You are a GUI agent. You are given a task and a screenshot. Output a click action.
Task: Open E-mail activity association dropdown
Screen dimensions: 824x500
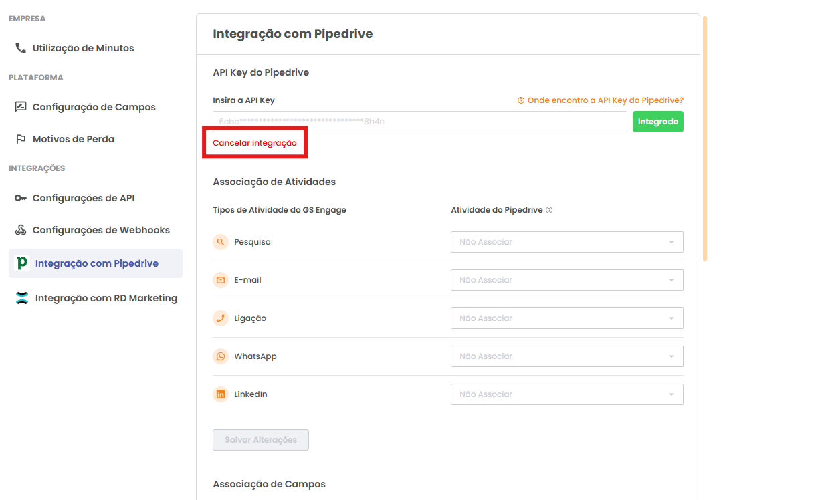[x=567, y=280]
